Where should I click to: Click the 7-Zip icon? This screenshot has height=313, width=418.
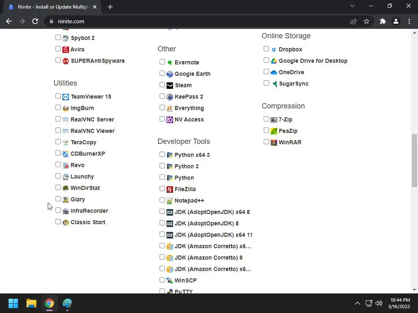coord(274,120)
